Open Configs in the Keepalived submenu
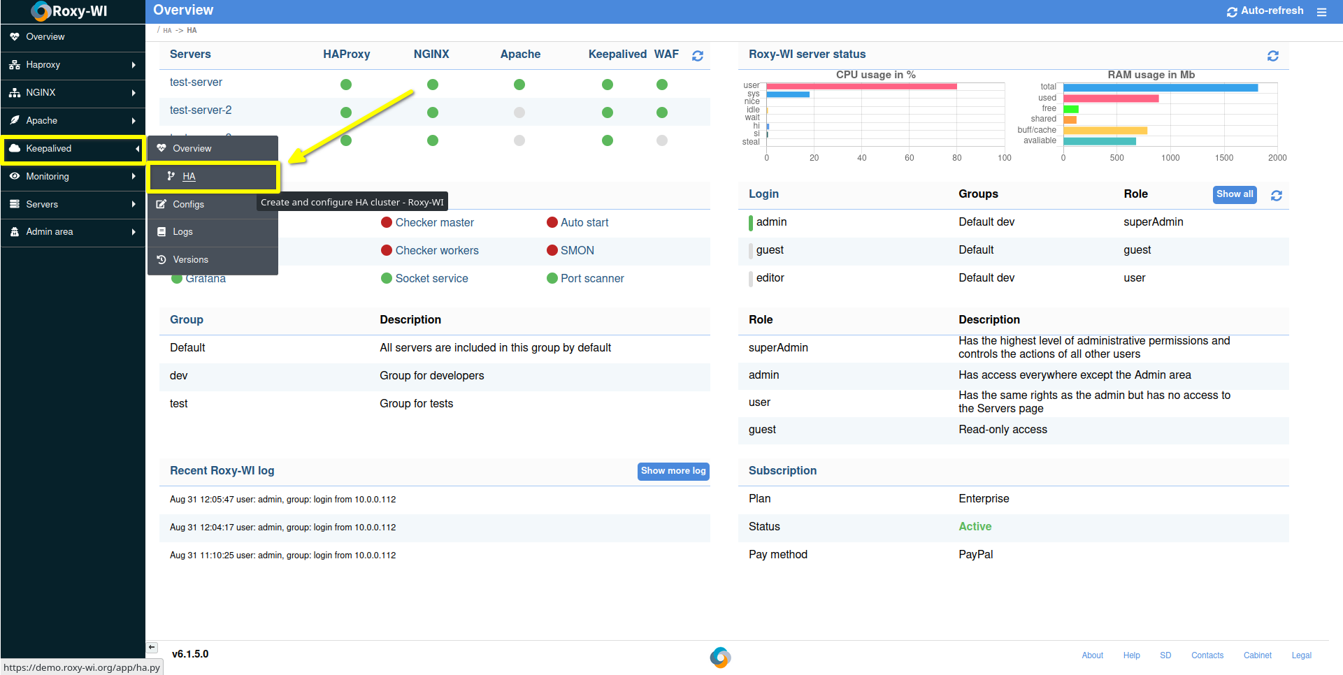 [x=188, y=205]
